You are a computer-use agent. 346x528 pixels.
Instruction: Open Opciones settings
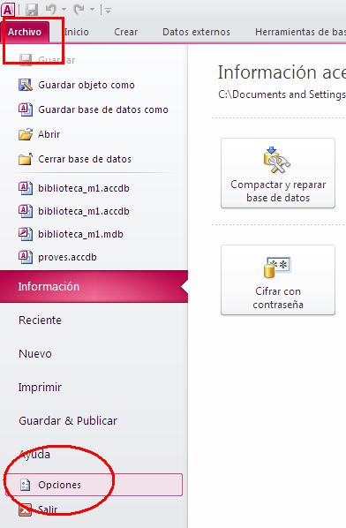pos(94,485)
